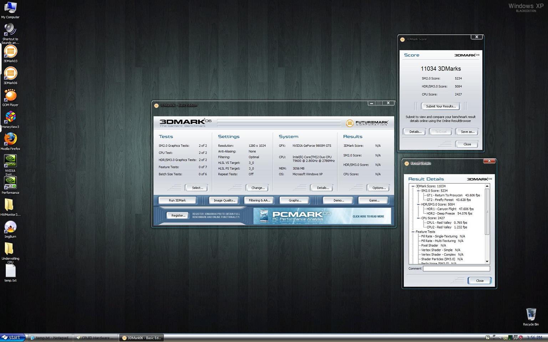The width and height of the screenshot is (548, 342).
Task: Open the HWMonitor folder on desktop
Action: [10, 207]
